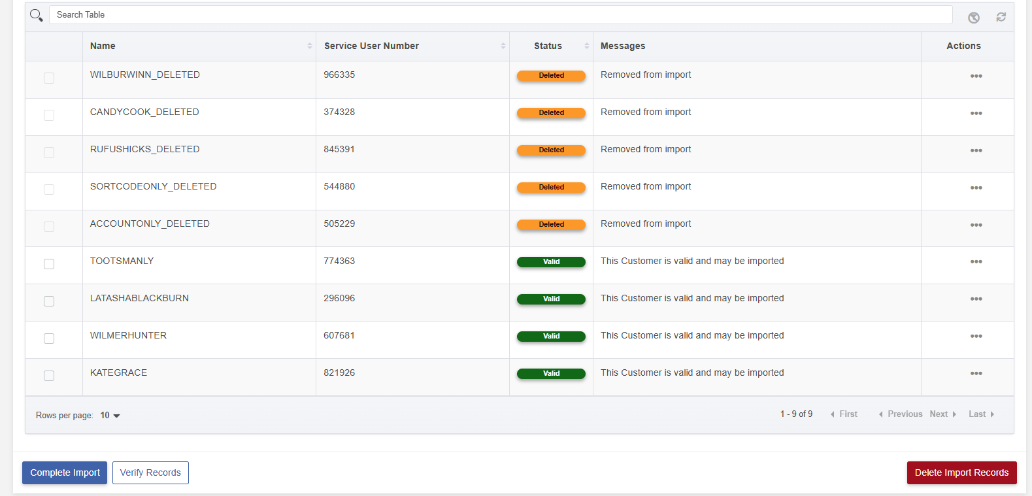The height and width of the screenshot is (496, 1032).
Task: Click service user number 544880
Action: click(x=339, y=186)
